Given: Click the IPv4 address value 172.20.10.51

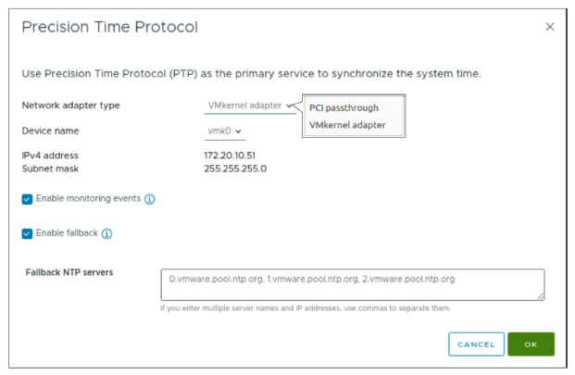Looking at the screenshot, I should point(231,156).
